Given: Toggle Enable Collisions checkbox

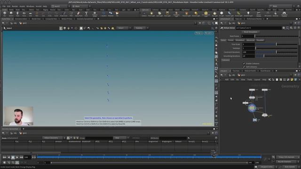Looking at the screenshot, I should pos(244,63).
